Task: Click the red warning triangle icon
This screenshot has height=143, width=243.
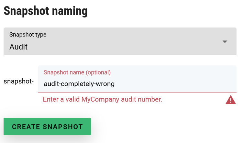Action: [x=230, y=100]
